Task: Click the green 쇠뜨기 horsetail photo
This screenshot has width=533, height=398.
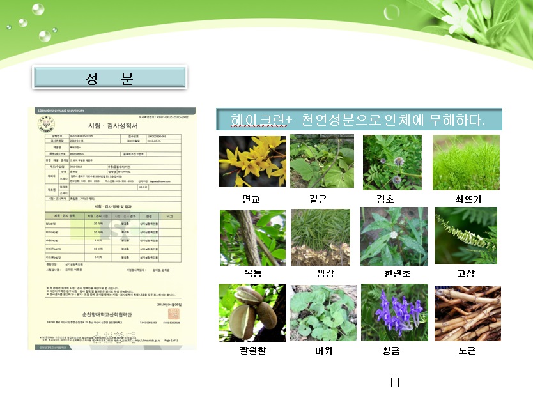Action: point(465,162)
